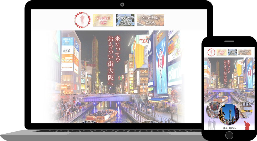Open プレゼント企画 banner on the laptop site
The height and width of the screenshot is (141, 257).
pyautogui.click(x=103, y=20)
